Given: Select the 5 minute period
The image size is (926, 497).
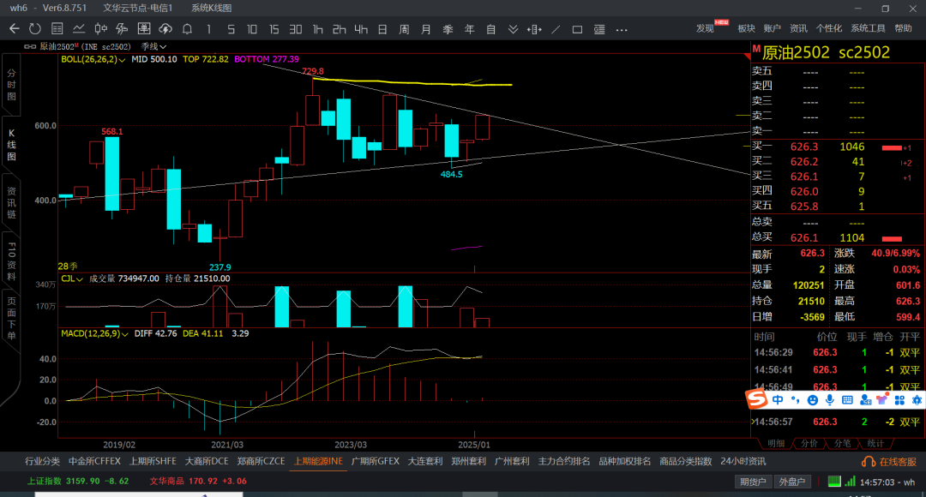Looking at the screenshot, I should (x=231, y=29).
